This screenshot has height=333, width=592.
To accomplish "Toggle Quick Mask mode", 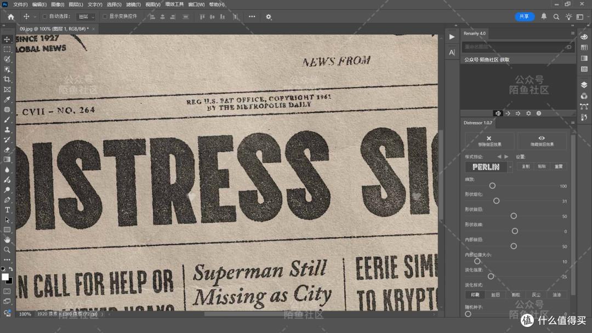I will click(x=7, y=291).
